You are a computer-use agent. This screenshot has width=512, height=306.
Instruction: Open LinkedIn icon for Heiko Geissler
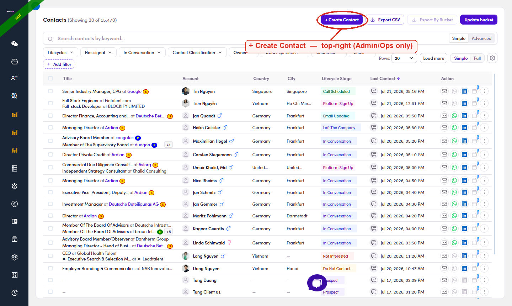click(464, 127)
